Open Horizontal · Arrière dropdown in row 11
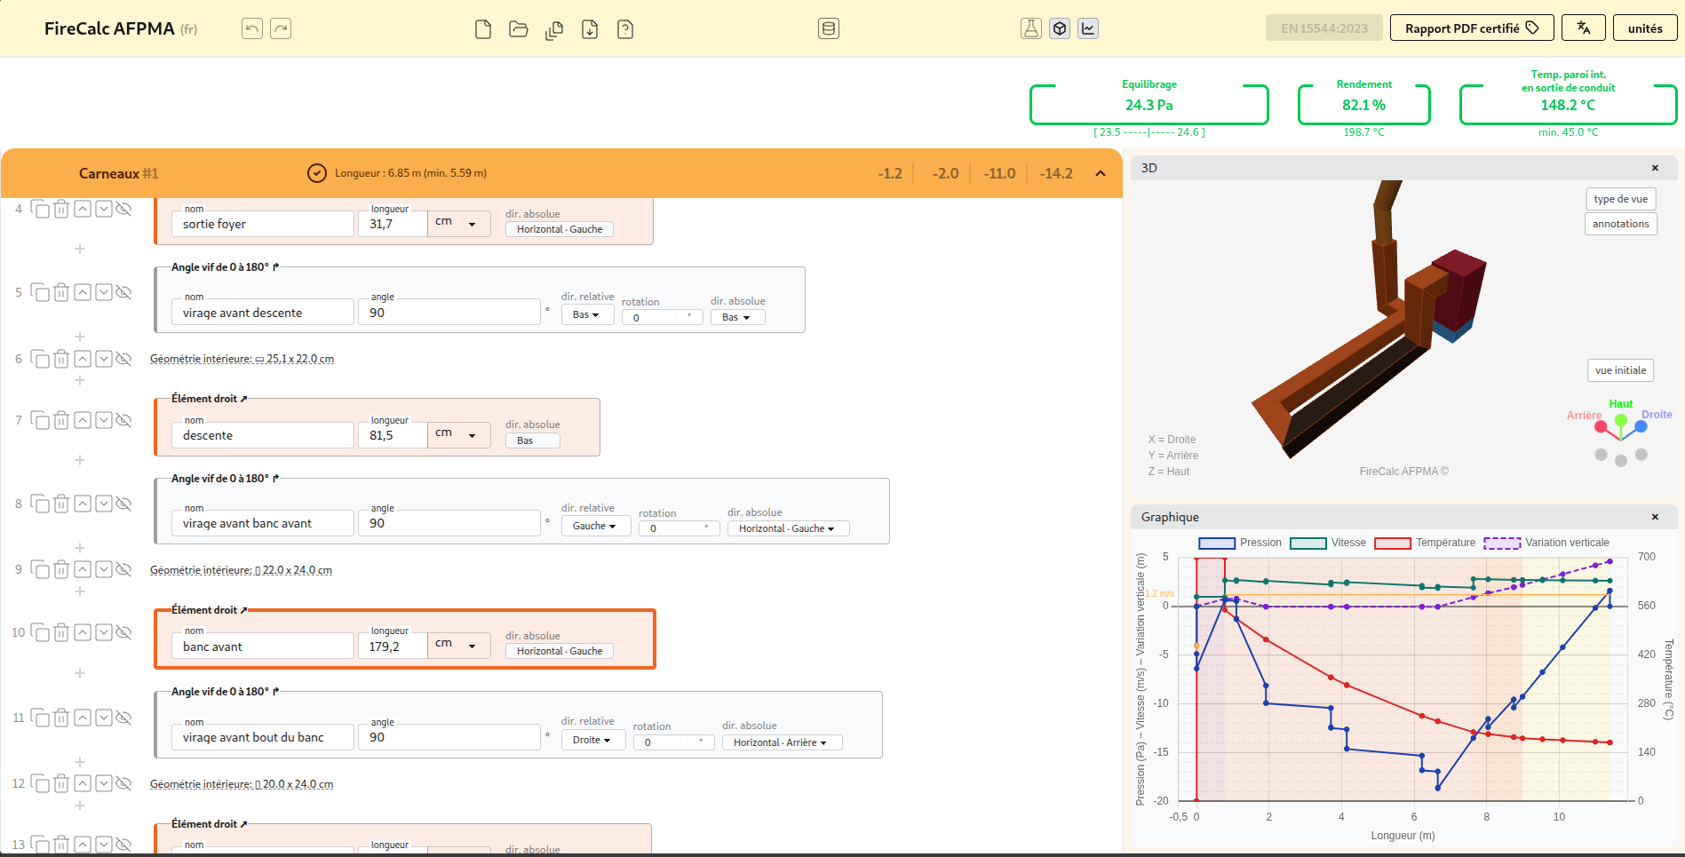This screenshot has width=1685, height=857. [x=782, y=742]
